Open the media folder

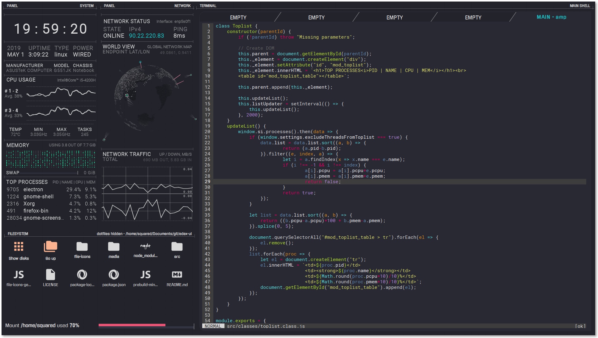pos(113,247)
